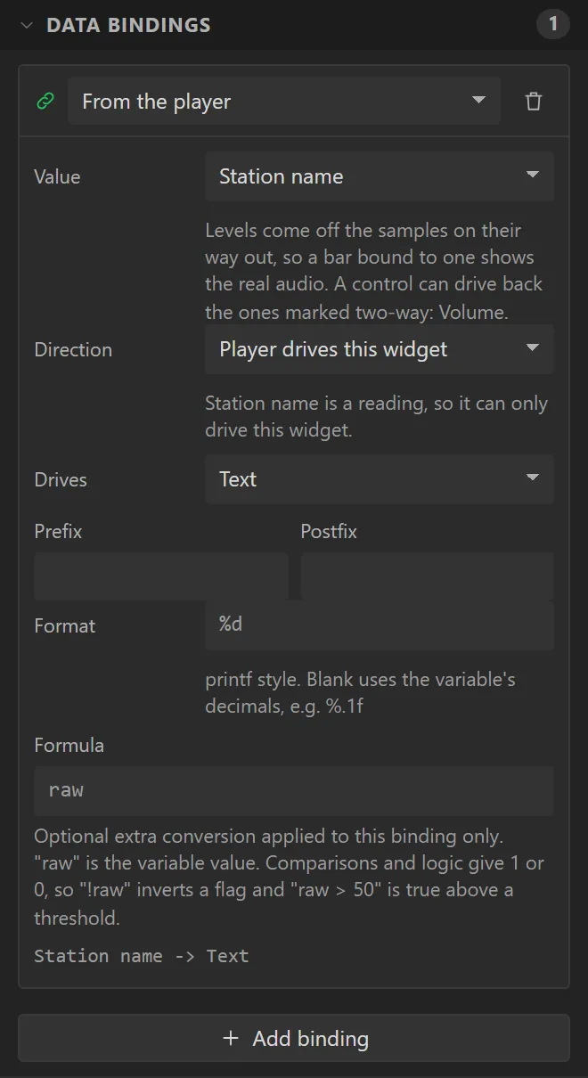Click the plus icon on Add binding
Screen dimensions: 588x1078
(x=231, y=1039)
